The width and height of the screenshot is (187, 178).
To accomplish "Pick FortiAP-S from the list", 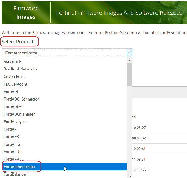I will pos(12,144).
